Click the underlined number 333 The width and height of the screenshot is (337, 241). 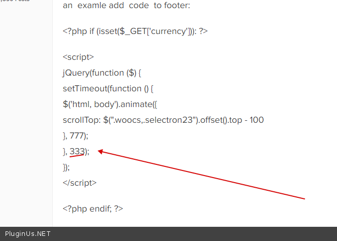[x=77, y=151]
